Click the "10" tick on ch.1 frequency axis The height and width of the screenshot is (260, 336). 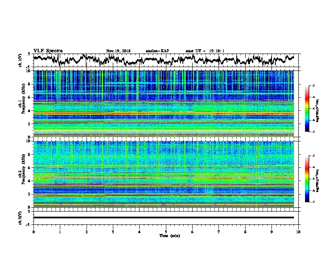point(29,71)
